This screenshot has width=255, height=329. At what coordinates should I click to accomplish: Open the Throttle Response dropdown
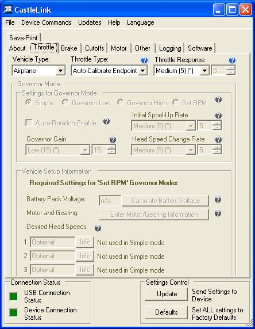pyautogui.click(x=204, y=71)
